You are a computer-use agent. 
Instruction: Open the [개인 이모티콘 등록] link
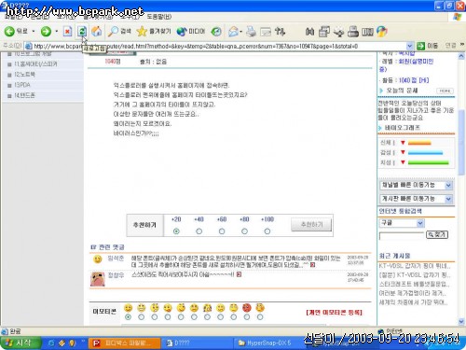335,312
